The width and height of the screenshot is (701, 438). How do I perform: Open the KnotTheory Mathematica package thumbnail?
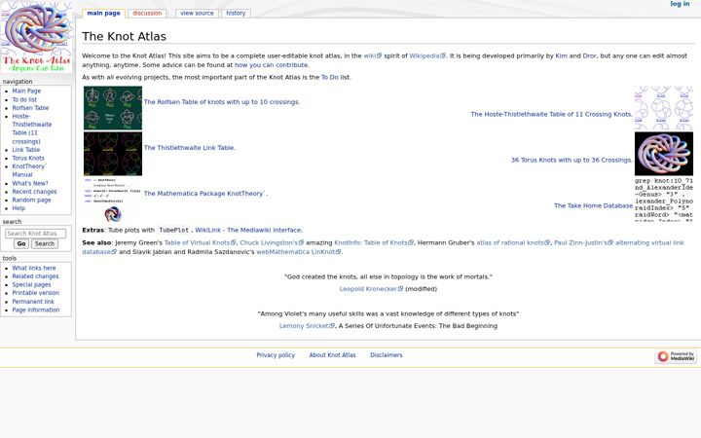pos(113,200)
